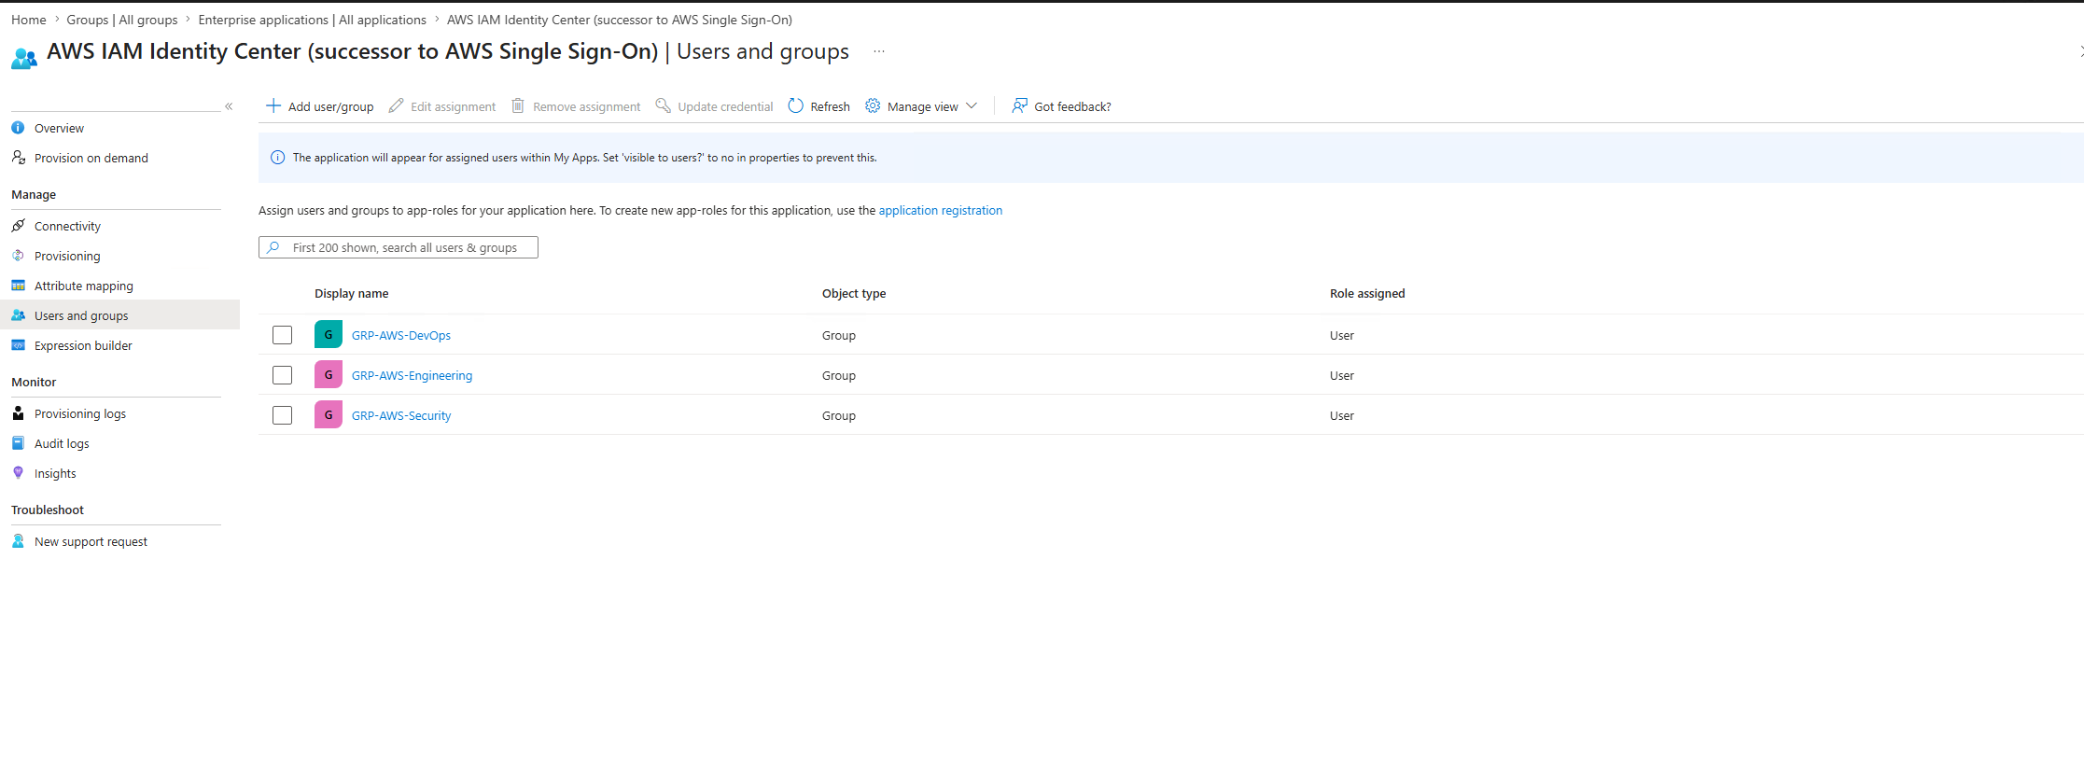Check the GRP-AWS-Security row checkbox
This screenshot has height=768, width=2084.
tap(282, 415)
